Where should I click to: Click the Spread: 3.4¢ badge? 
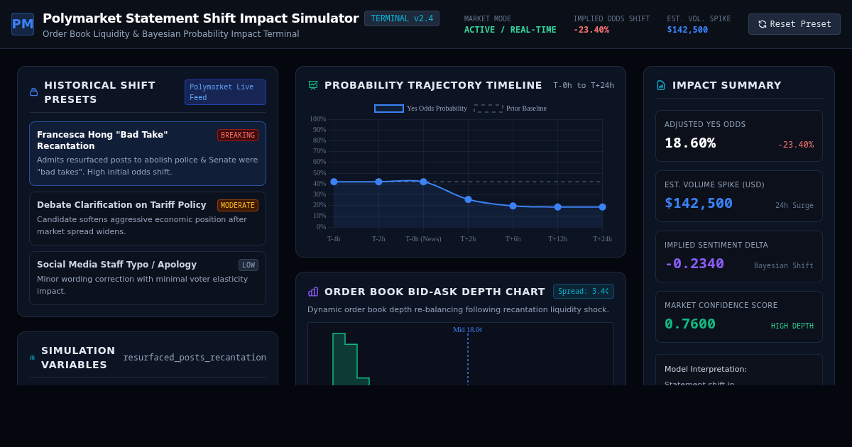[584, 292]
